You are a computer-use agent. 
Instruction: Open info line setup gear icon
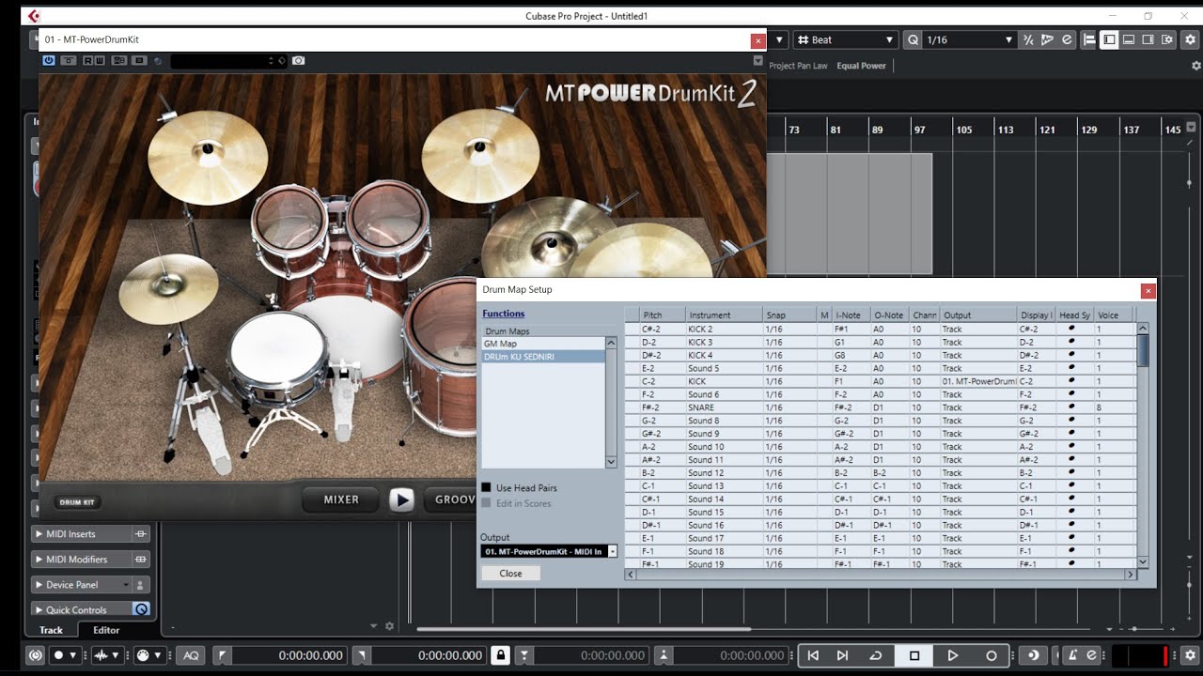click(1195, 66)
